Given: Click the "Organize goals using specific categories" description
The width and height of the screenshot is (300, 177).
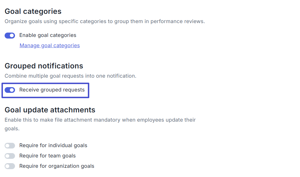Looking at the screenshot, I should (x=105, y=21).
